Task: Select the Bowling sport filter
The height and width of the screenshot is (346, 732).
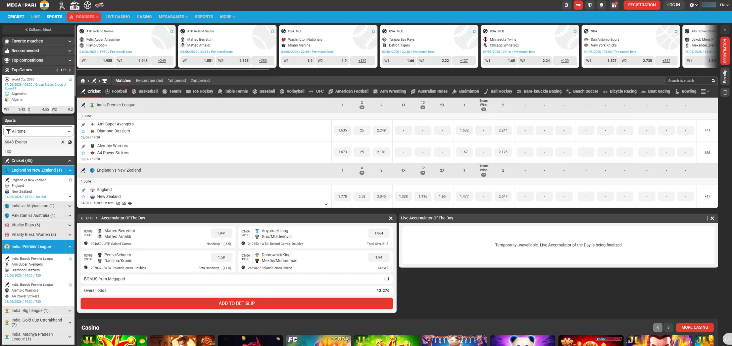Action: coord(685,91)
